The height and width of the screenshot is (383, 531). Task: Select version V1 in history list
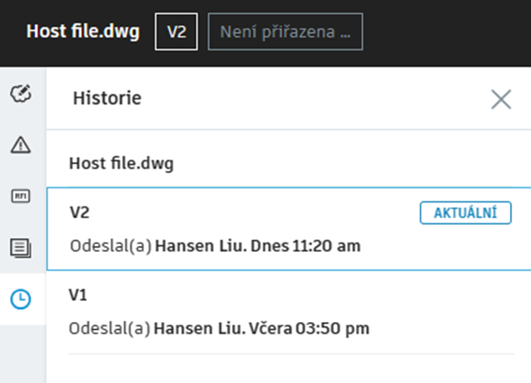288,313
